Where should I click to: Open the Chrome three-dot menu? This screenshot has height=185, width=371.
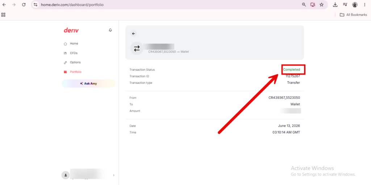point(364,4)
